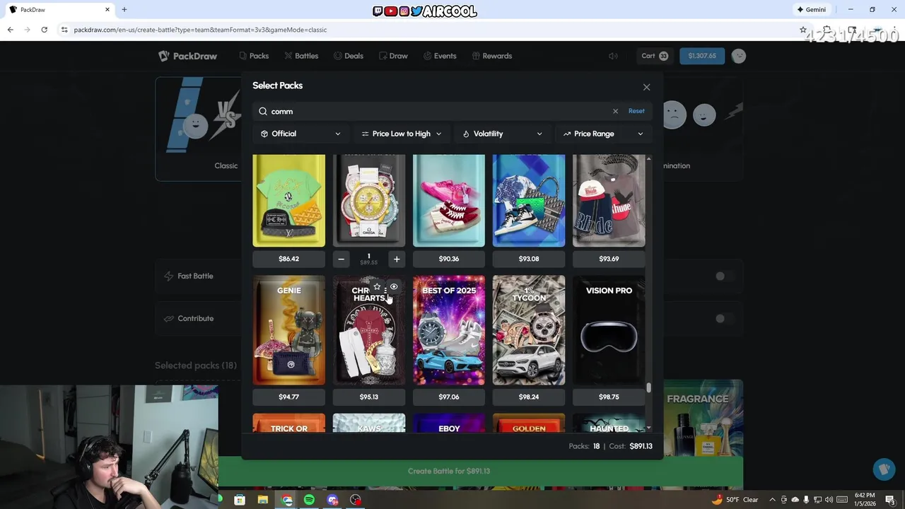Open File Explorer from taskbar
The image size is (905, 509).
click(x=263, y=500)
